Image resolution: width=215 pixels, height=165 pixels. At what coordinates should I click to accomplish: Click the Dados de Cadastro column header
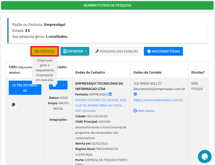pos(90,72)
